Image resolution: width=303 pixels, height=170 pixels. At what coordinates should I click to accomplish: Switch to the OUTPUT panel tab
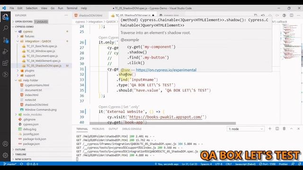(x=113, y=129)
